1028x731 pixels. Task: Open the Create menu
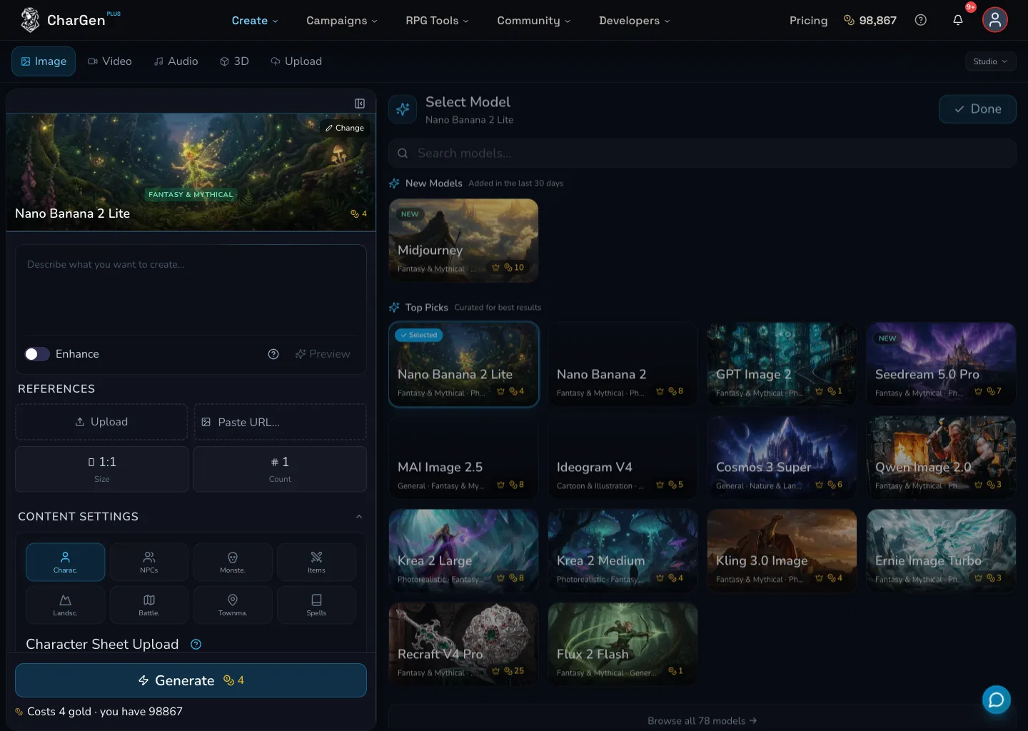[255, 21]
